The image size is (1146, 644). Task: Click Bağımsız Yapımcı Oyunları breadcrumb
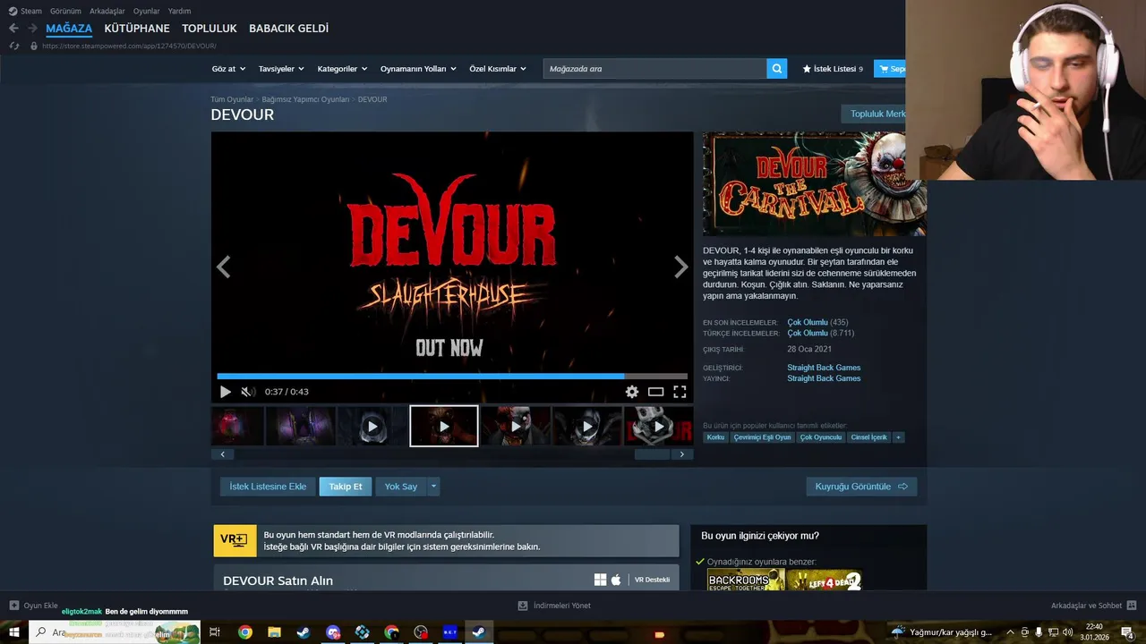tap(305, 99)
